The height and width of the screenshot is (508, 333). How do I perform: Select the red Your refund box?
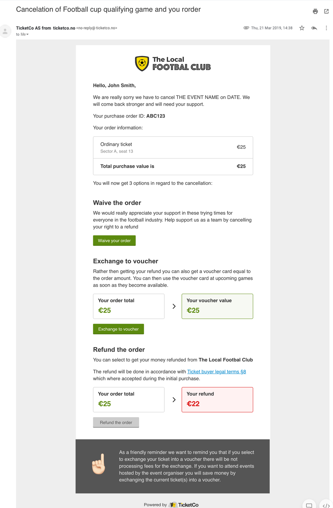[x=217, y=400]
